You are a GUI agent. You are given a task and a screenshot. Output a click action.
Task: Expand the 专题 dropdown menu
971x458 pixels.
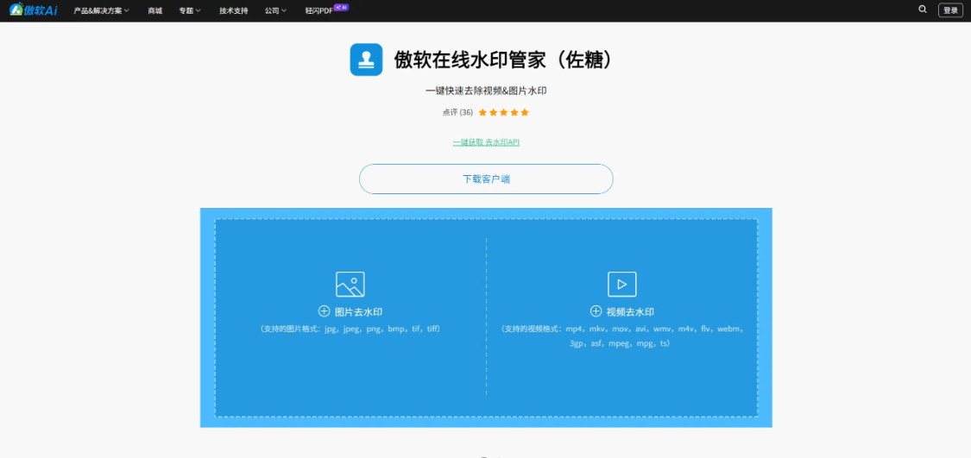point(189,11)
